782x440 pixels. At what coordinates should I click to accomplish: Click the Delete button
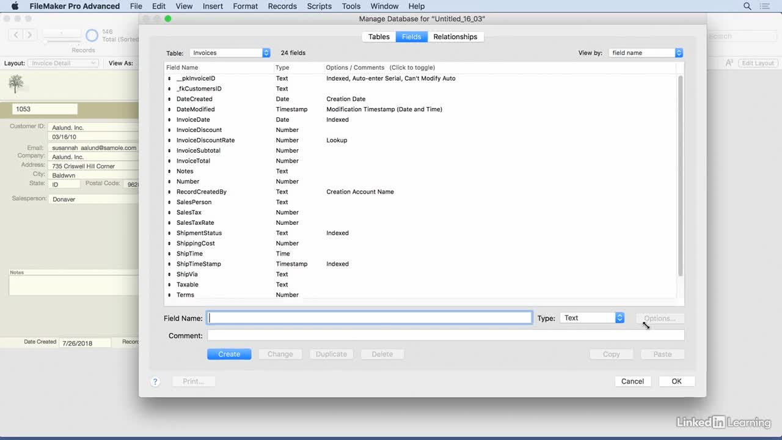point(382,354)
